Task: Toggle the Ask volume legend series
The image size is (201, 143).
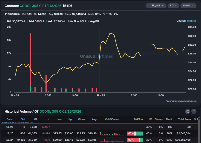Action: pos(56,21)
